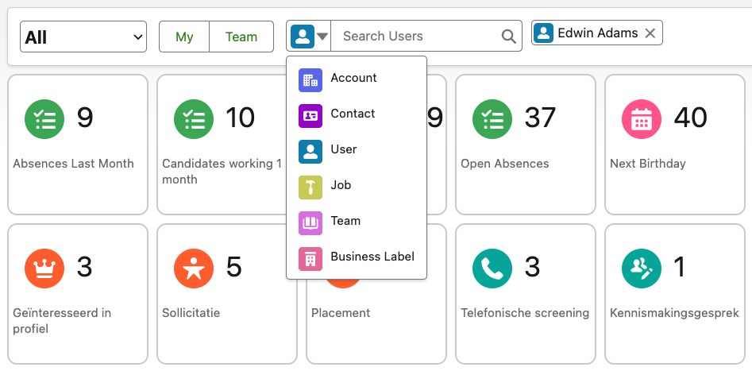Screen dimensions: 752x371
Task: Click the magnifying glass search icon
Action: [x=508, y=37]
